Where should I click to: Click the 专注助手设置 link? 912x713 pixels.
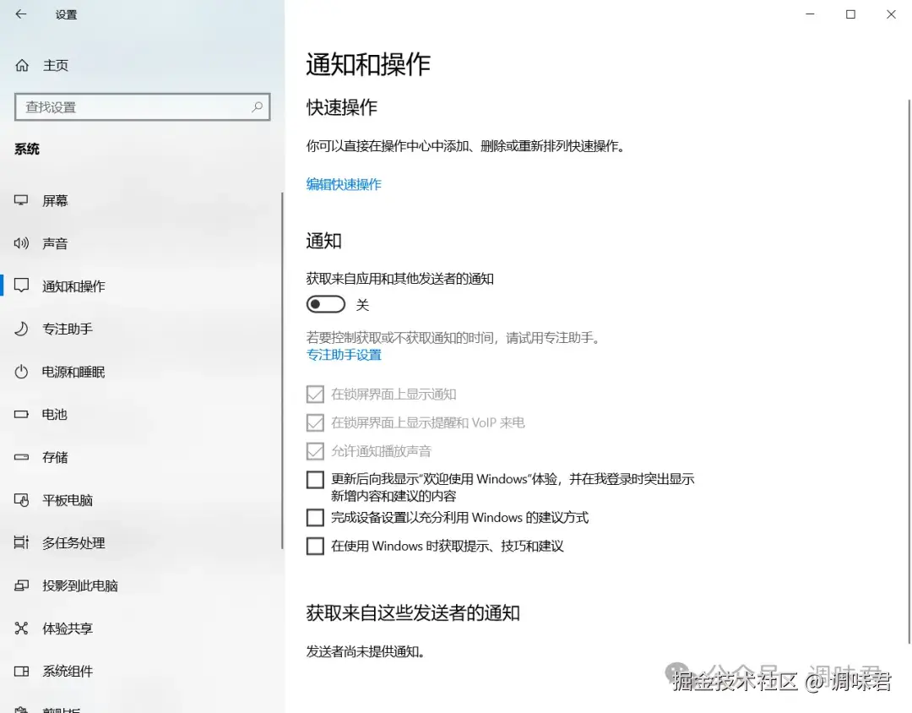[x=344, y=355]
